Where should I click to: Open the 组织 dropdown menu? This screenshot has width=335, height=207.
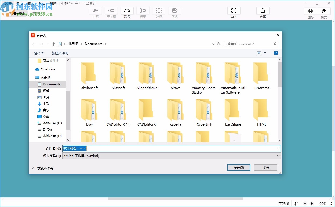38,53
